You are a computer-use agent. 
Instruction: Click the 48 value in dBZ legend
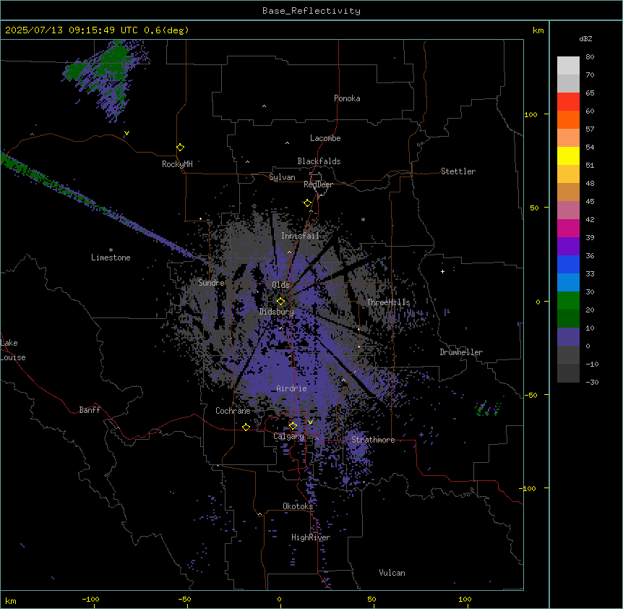[x=590, y=183]
